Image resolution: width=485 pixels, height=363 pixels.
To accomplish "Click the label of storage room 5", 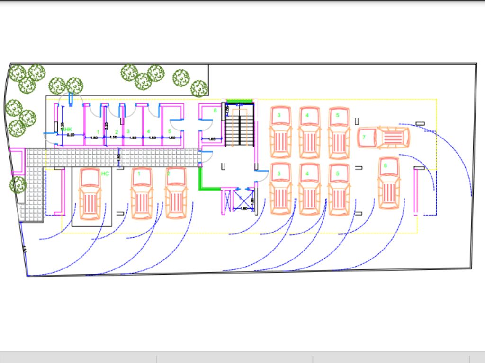I will coord(169,131).
